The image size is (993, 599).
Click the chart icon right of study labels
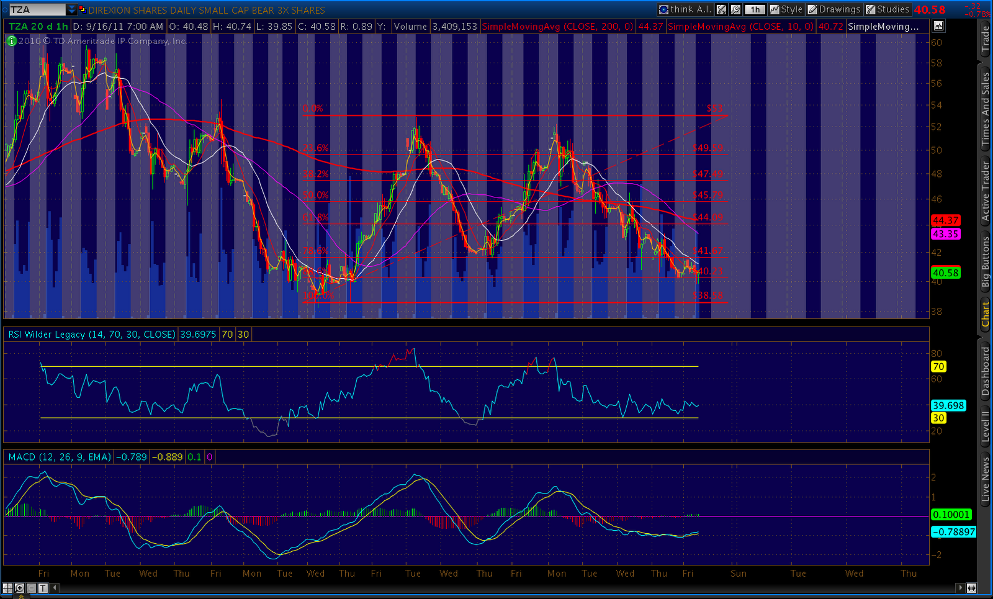coord(938,26)
